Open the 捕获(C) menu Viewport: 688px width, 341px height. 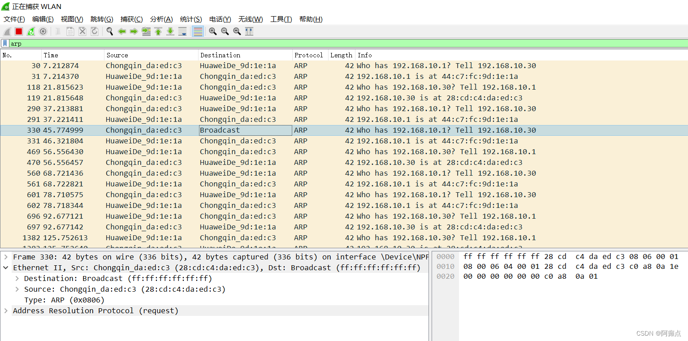[132, 19]
